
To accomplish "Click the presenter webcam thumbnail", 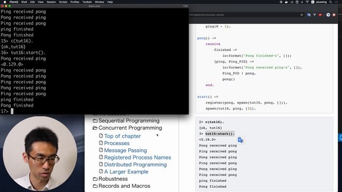I will point(40,153).
